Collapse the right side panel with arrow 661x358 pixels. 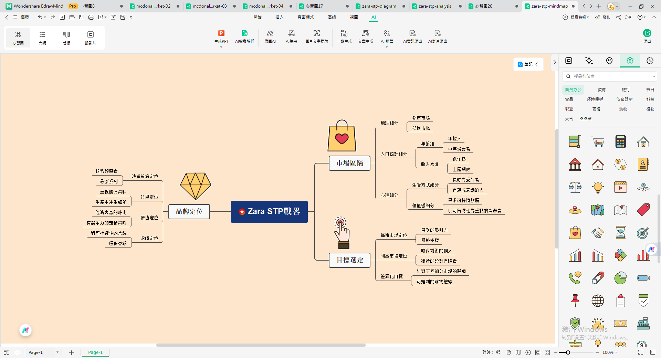pos(554,62)
